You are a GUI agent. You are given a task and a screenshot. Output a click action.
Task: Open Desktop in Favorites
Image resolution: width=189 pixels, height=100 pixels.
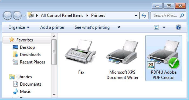(27, 47)
